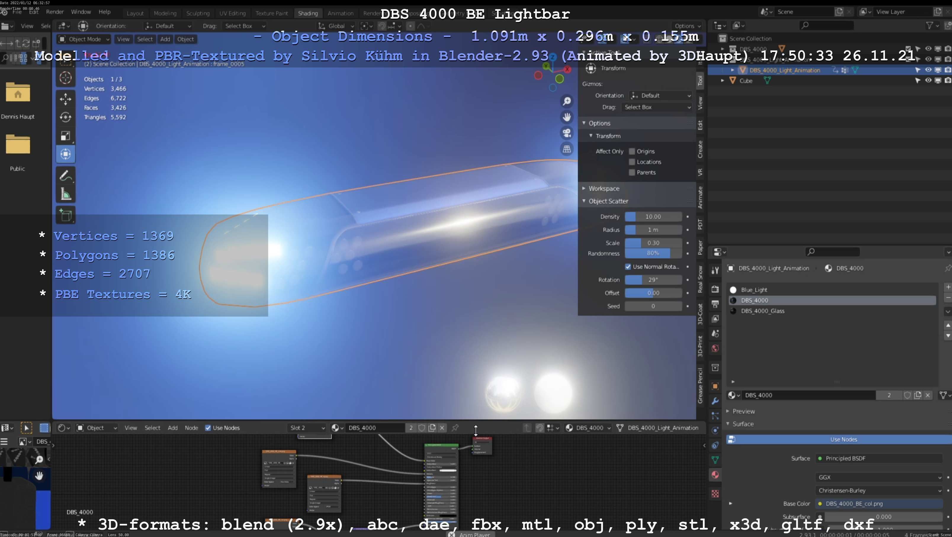Open the Material properties tab icon
This screenshot has width=952, height=537.
(x=715, y=475)
